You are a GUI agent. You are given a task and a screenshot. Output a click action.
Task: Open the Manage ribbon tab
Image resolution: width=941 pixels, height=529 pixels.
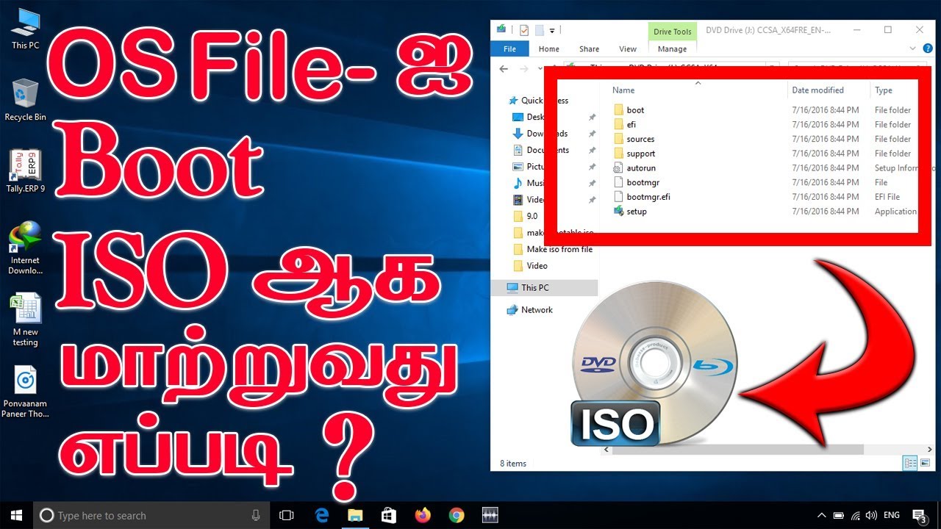672,49
